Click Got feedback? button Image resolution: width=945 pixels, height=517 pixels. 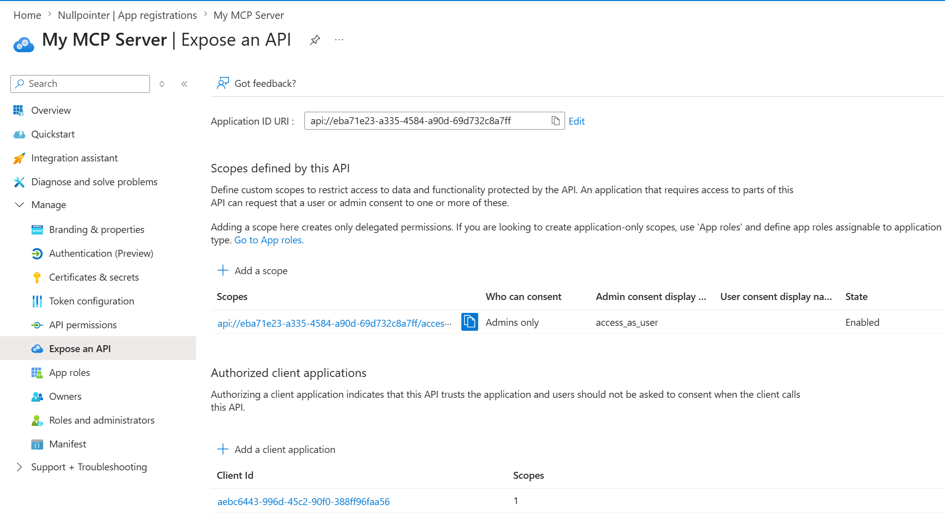257,83
